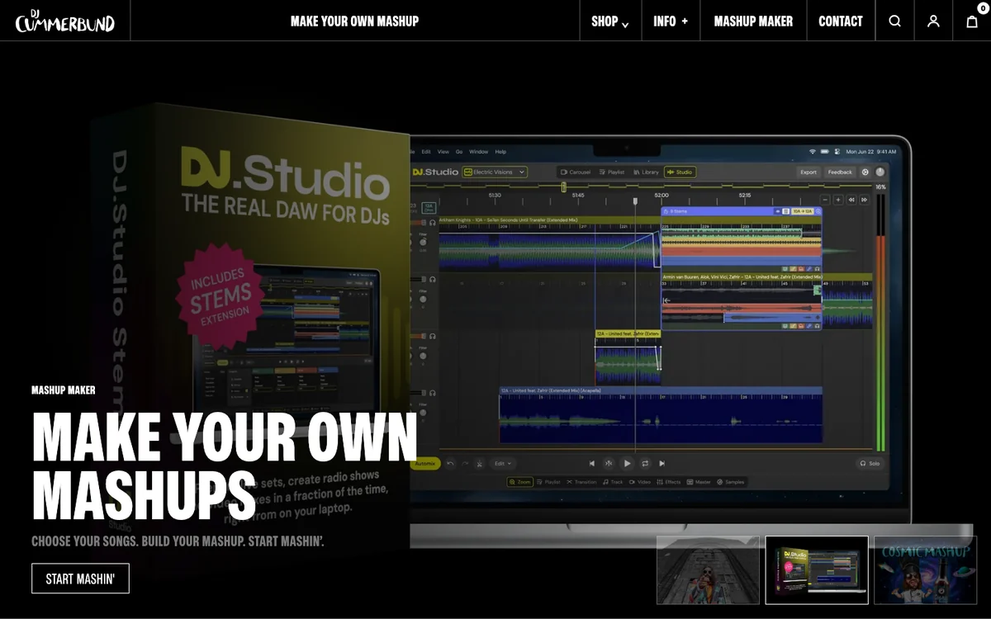Select the Samples tab in bottom toolbar

tap(730, 482)
